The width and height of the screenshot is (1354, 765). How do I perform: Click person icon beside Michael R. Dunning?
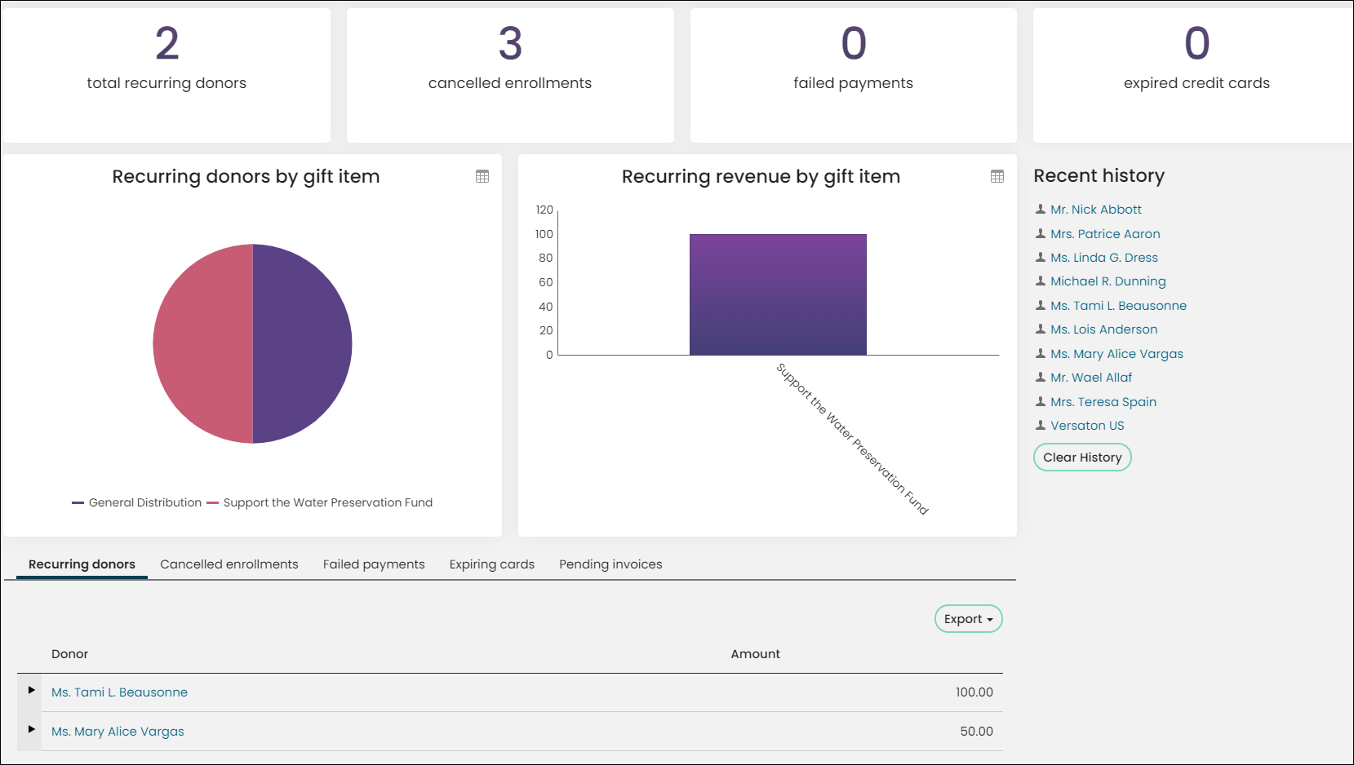[x=1041, y=281]
